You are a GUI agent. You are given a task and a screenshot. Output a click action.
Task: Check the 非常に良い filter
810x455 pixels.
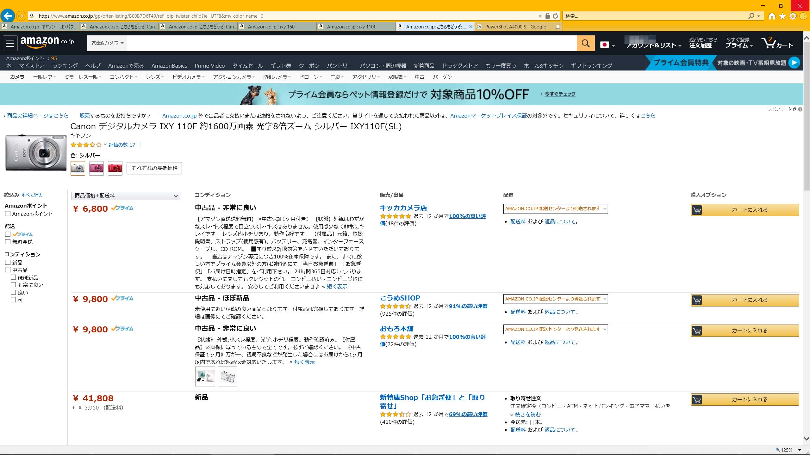[13, 285]
